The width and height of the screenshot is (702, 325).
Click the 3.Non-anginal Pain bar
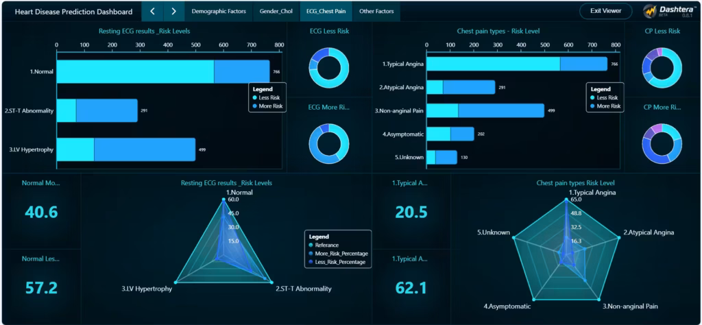click(485, 110)
